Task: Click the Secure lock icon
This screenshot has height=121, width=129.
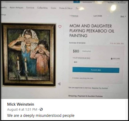Action: 112,59
